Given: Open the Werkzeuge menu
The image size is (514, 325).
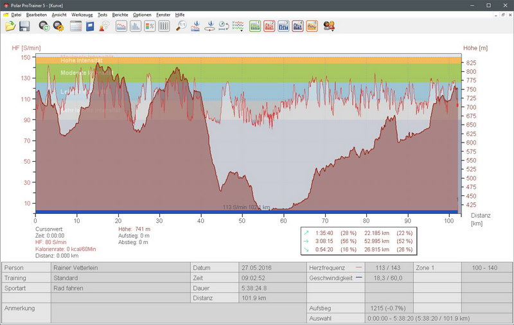Looking at the screenshot, I should pos(82,14).
